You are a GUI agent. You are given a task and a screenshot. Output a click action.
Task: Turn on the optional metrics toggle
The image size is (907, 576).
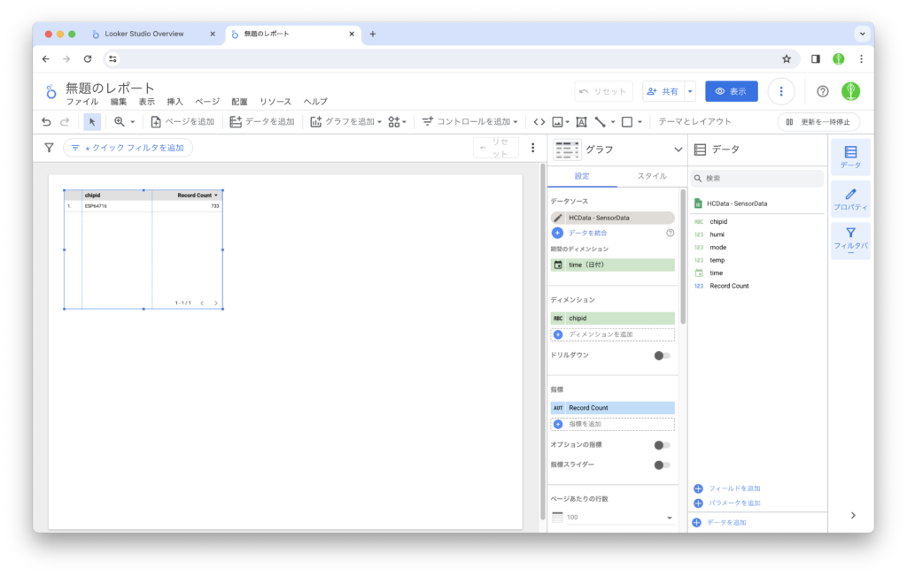click(x=661, y=445)
